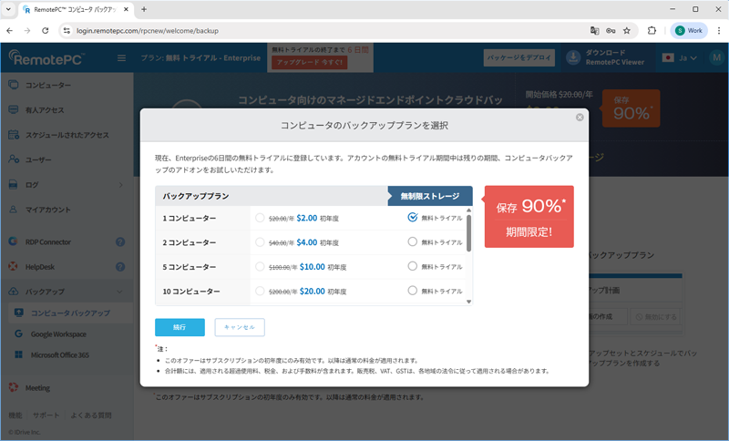
Task: Click the download viewer icon
Action: tap(573, 57)
